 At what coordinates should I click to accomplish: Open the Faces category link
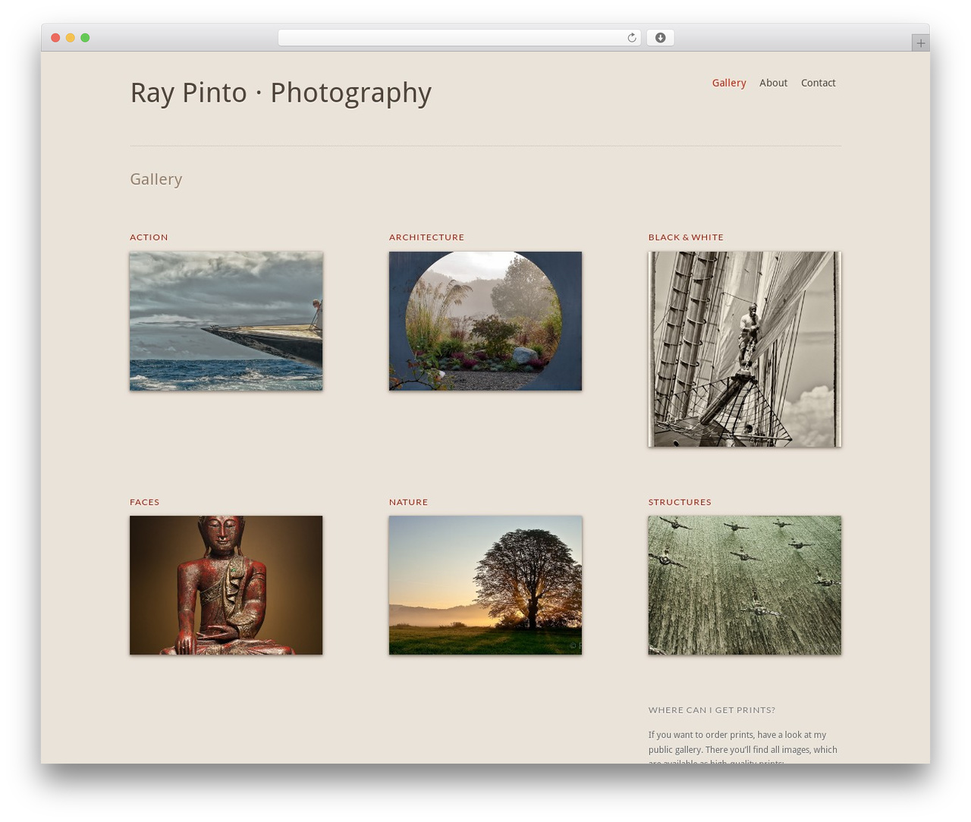pyautogui.click(x=144, y=502)
